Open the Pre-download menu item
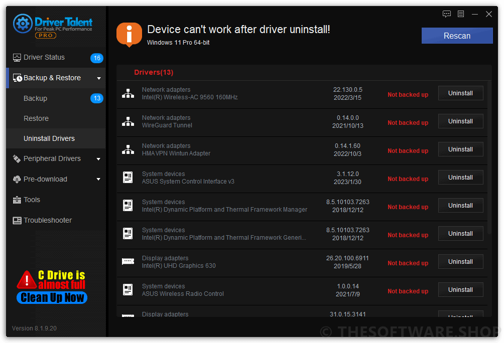The height and width of the screenshot is (343, 504). point(56,179)
